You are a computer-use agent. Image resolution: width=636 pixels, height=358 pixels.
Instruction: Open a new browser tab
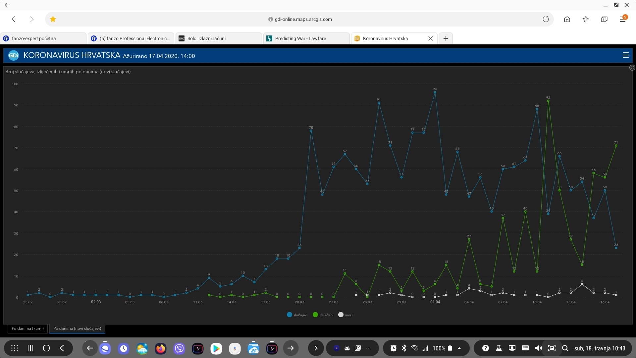[446, 38]
